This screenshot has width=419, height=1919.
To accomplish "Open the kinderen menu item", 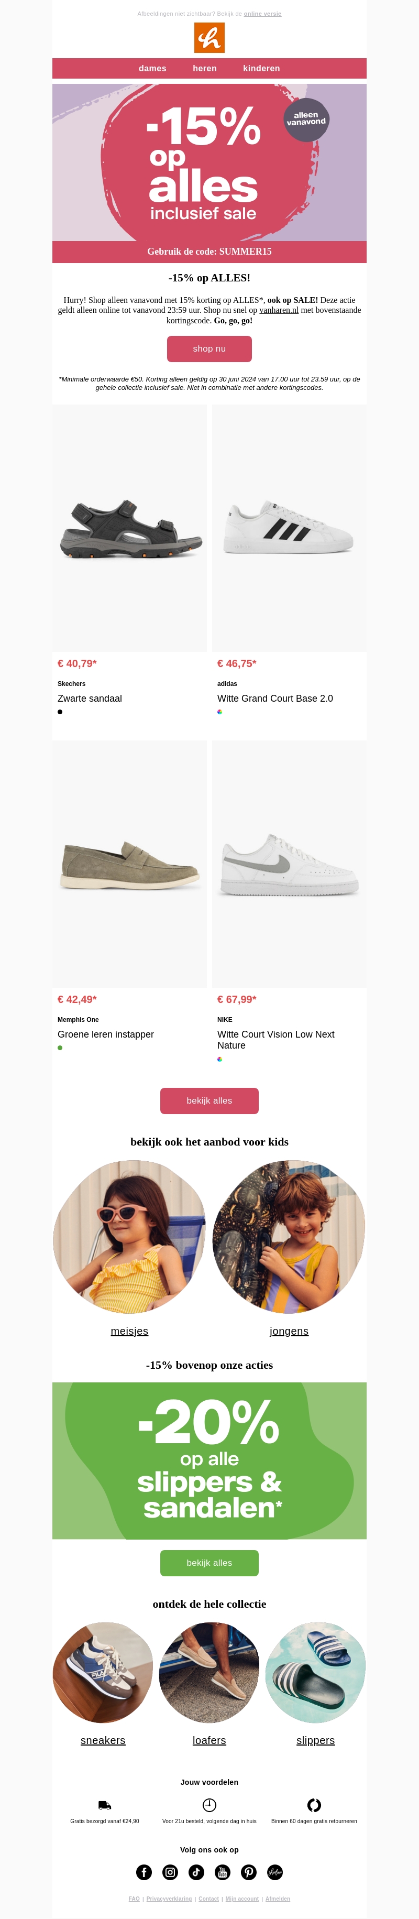I will coord(261,69).
